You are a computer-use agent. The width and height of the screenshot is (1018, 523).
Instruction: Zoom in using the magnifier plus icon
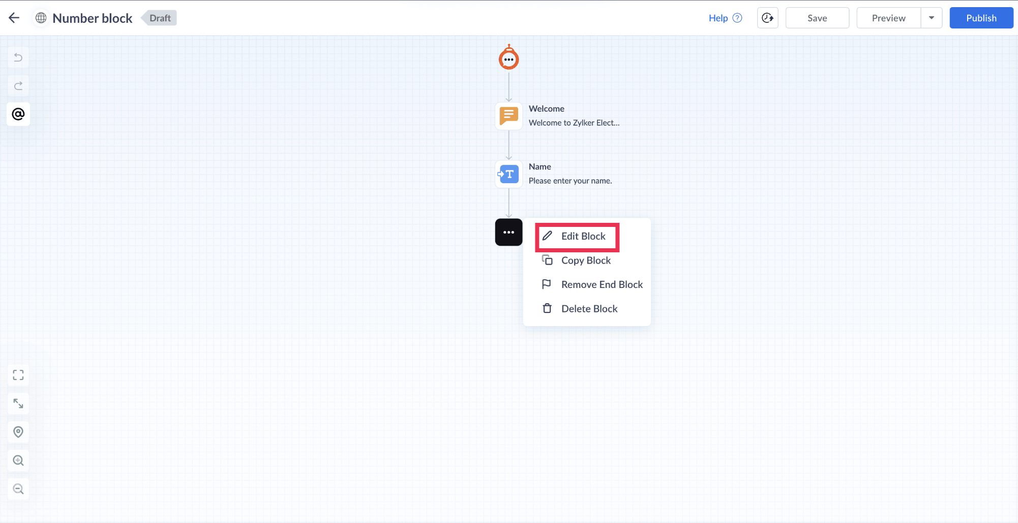click(18, 460)
